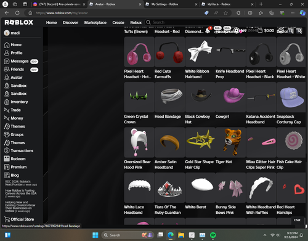Open Trade in the left sidebar
This screenshot has height=241, width=308.
pyautogui.click(x=15, y=110)
